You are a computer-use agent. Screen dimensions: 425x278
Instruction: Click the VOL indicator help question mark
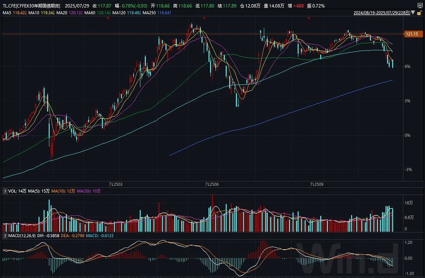[5, 191]
